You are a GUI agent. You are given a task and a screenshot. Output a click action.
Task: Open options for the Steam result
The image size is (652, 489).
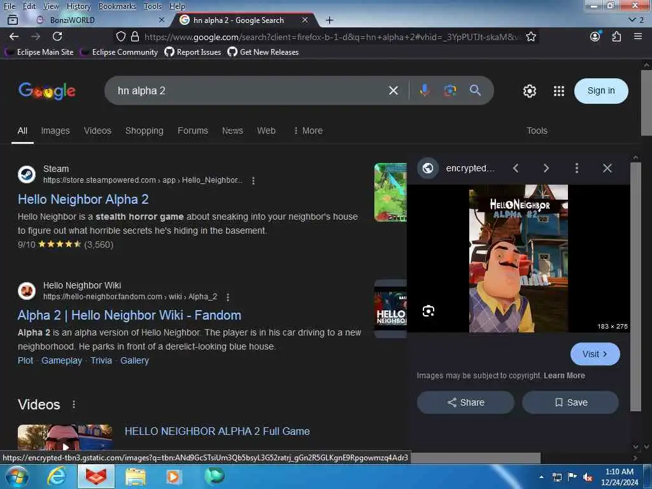(x=253, y=180)
